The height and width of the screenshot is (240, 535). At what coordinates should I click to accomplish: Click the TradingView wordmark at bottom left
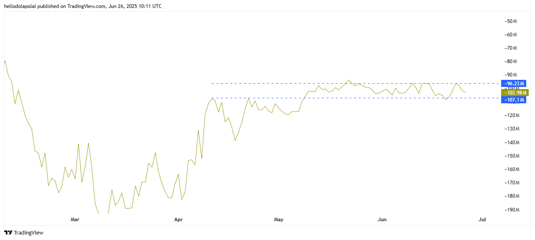[28, 232]
